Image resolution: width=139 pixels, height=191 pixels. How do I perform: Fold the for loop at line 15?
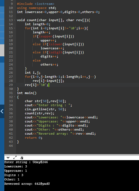[15, 28]
